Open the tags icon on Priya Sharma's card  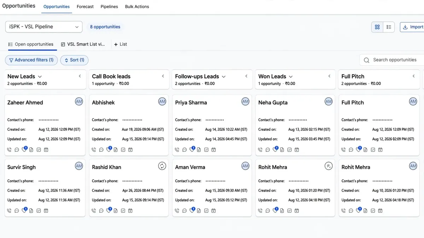[192, 149]
